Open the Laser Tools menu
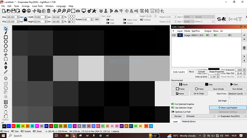 click(x=38, y=6)
